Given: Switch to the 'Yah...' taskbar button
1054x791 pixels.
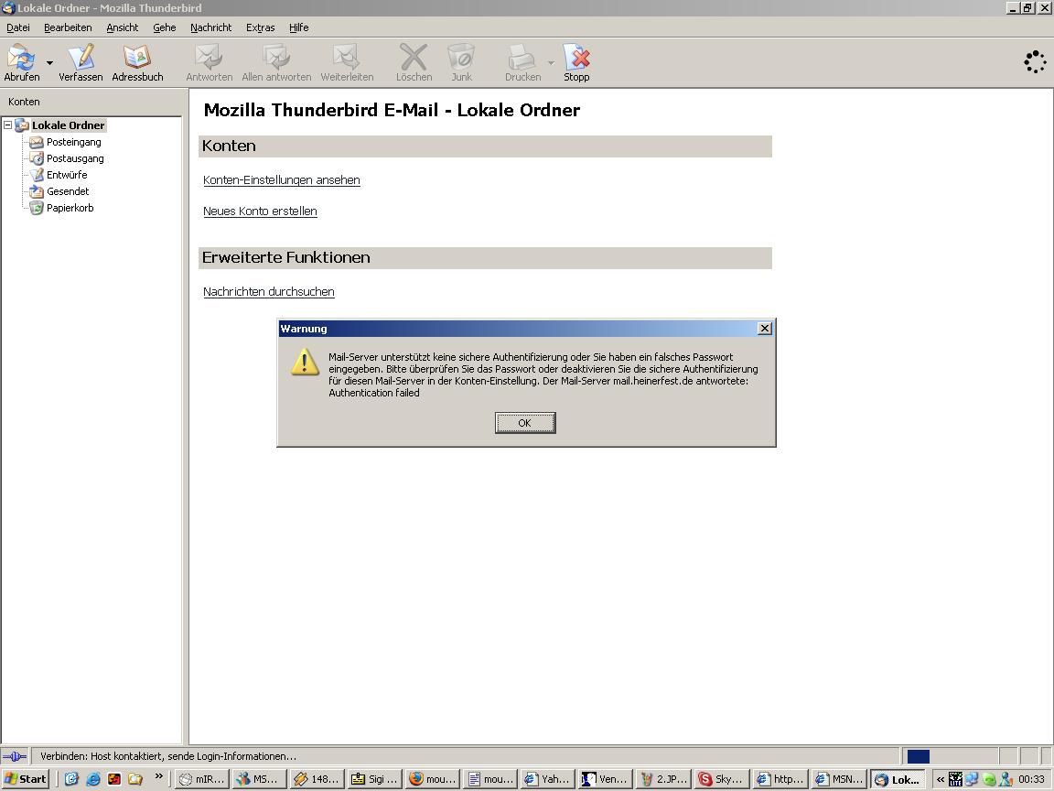Looking at the screenshot, I should (x=548, y=779).
